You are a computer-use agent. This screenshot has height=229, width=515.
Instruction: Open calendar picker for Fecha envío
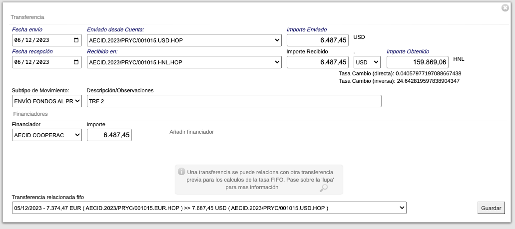click(x=76, y=40)
